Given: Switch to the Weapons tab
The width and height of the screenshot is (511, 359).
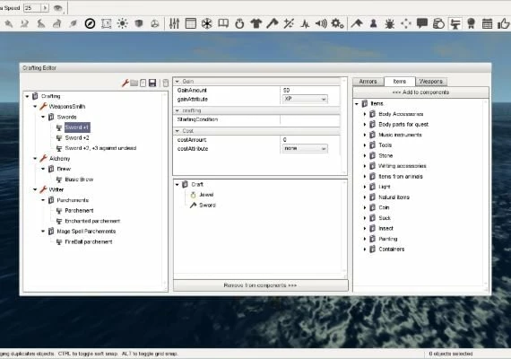Looking at the screenshot, I should point(431,82).
